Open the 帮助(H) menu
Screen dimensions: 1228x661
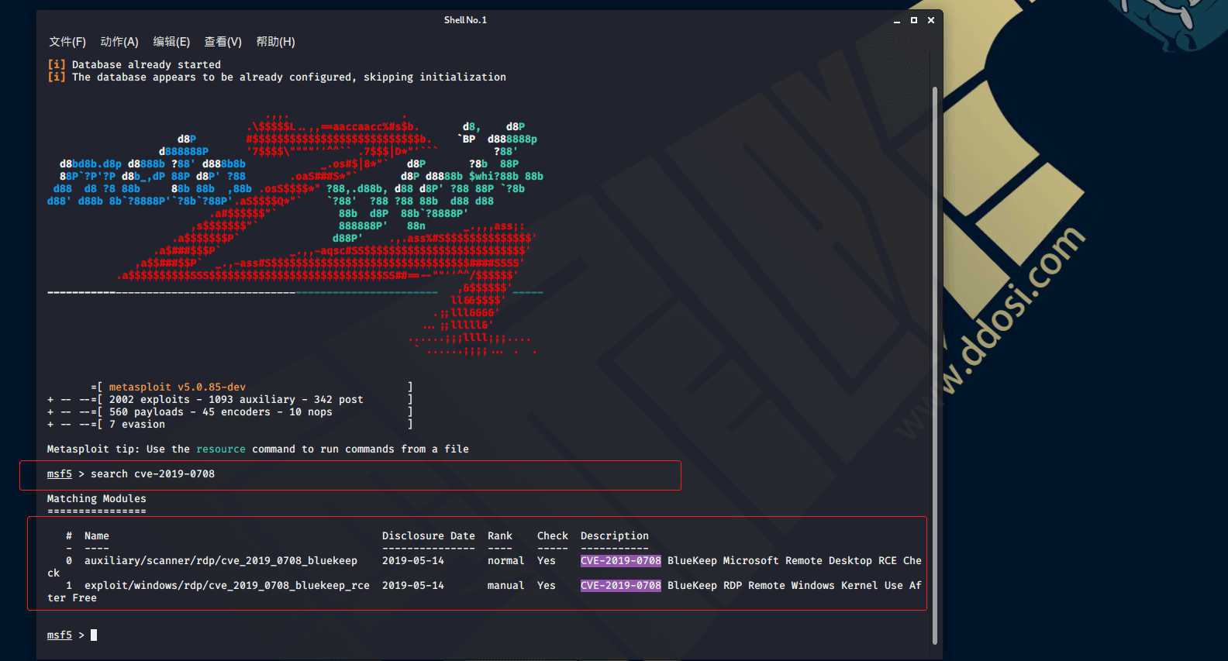point(275,42)
